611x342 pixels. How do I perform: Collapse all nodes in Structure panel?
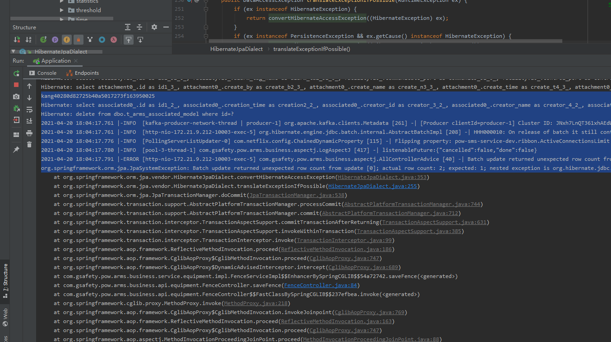click(139, 27)
